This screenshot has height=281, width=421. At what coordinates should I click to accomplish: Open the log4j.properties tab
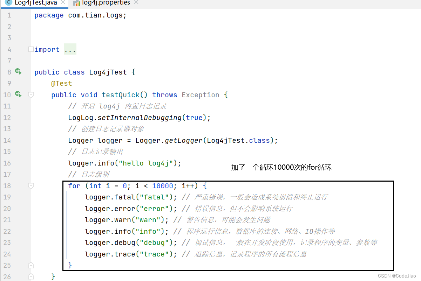click(106, 3)
